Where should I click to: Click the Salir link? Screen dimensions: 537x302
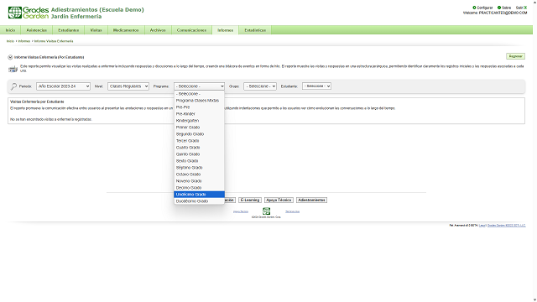[x=519, y=8]
